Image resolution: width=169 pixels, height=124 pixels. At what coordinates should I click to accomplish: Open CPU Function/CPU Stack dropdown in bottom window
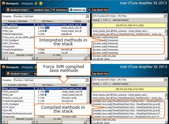tap(165, 80)
